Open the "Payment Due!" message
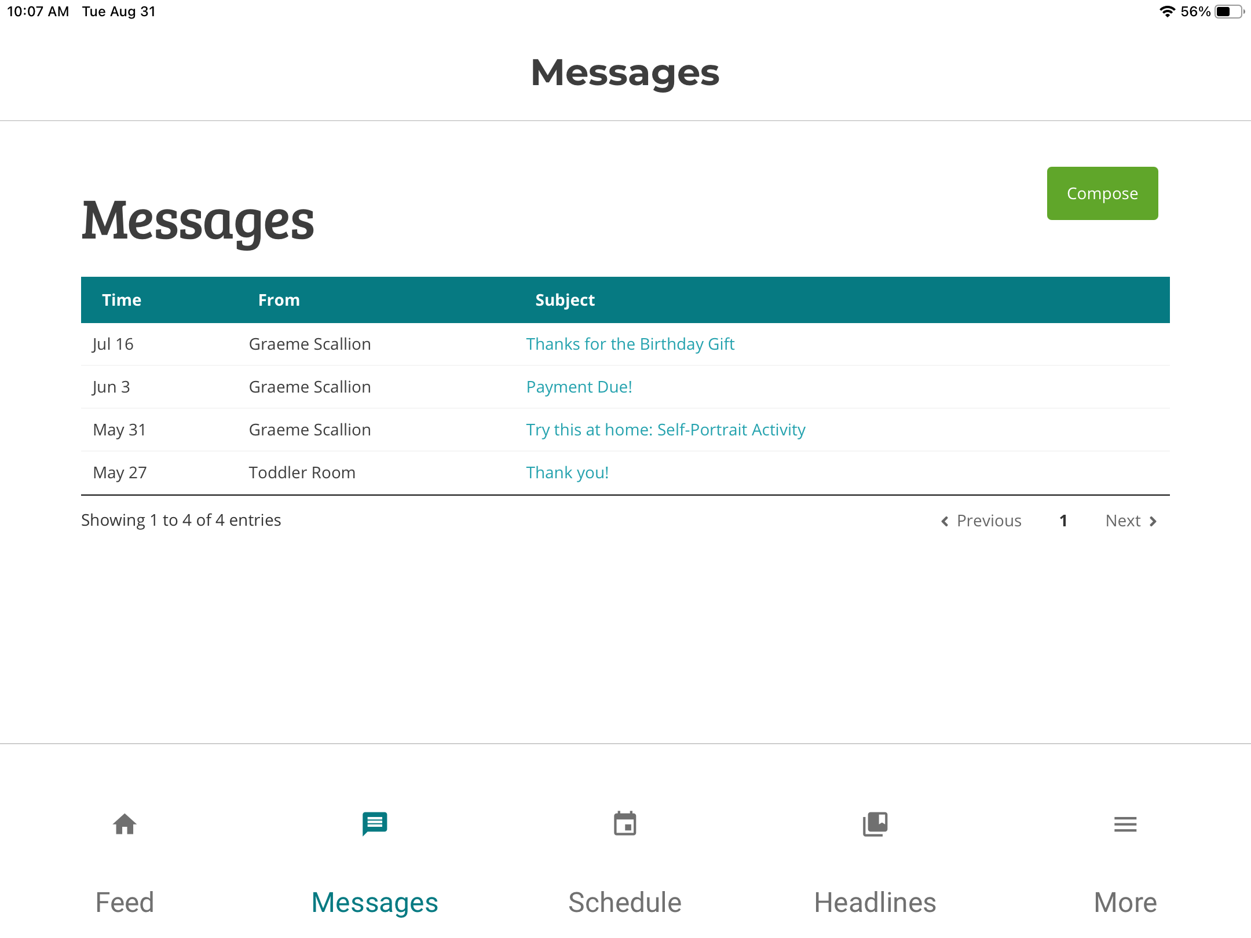Screen dimensions: 1251x938 (x=579, y=386)
